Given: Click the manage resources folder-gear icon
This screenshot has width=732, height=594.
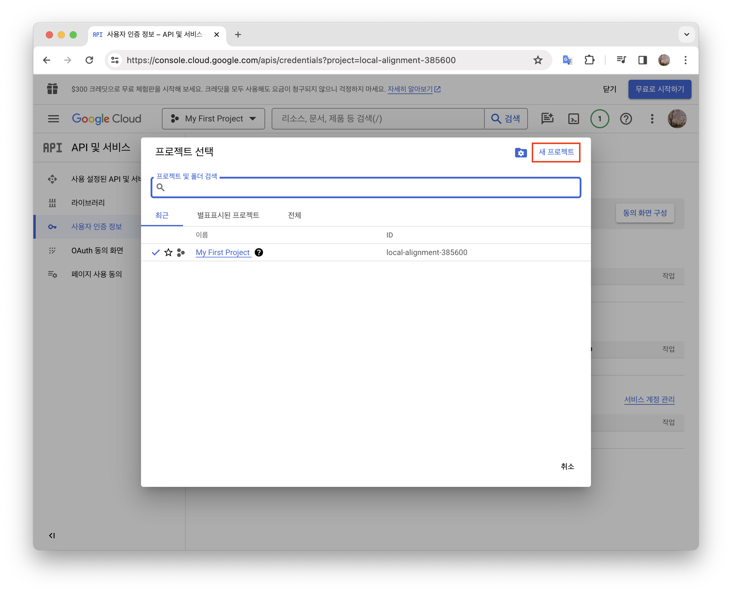Looking at the screenshot, I should pos(521,153).
